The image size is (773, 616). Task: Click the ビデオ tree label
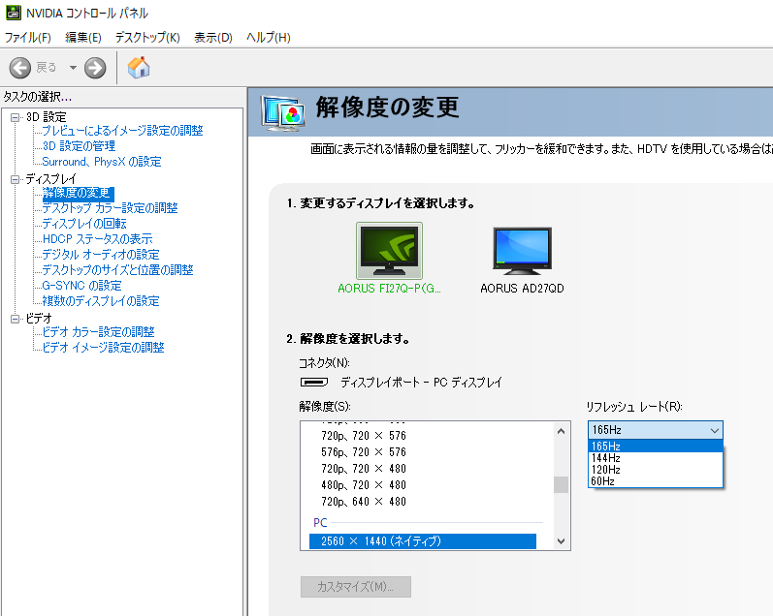tap(39, 319)
